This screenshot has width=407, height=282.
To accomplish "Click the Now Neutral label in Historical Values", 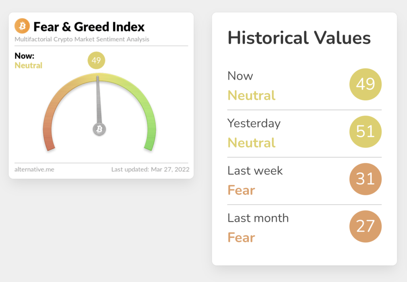I will [251, 95].
